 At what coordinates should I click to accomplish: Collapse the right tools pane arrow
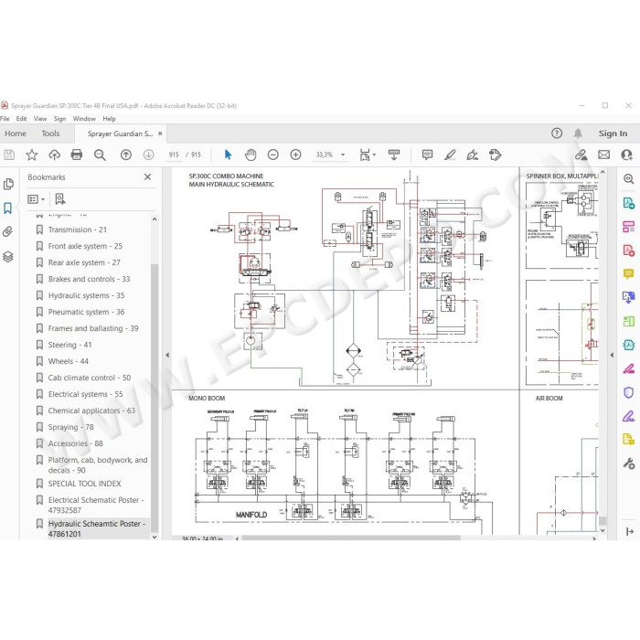pos(612,355)
